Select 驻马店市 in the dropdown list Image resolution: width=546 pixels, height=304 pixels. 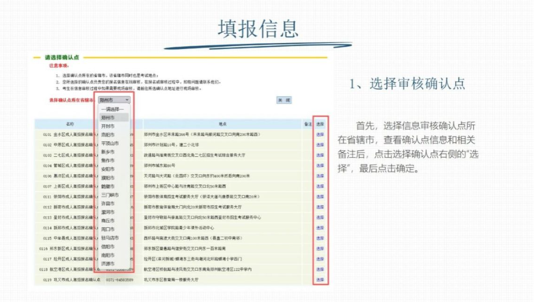tap(110, 238)
